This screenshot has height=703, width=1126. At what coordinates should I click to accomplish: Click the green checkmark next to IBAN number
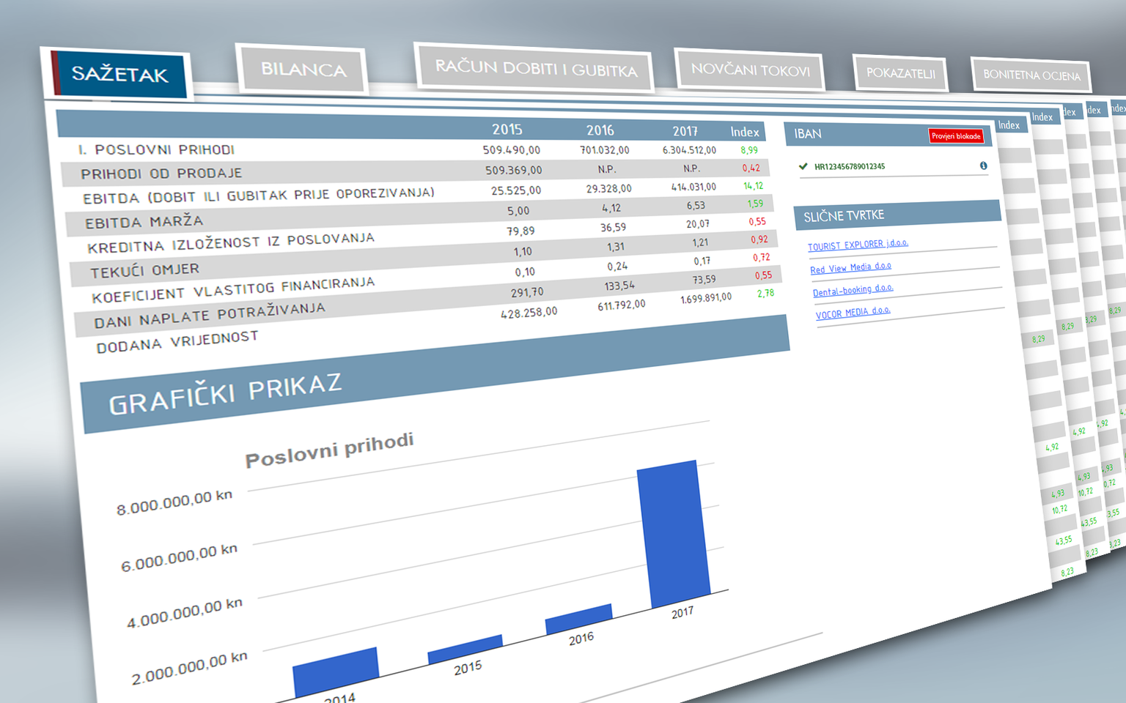click(803, 166)
